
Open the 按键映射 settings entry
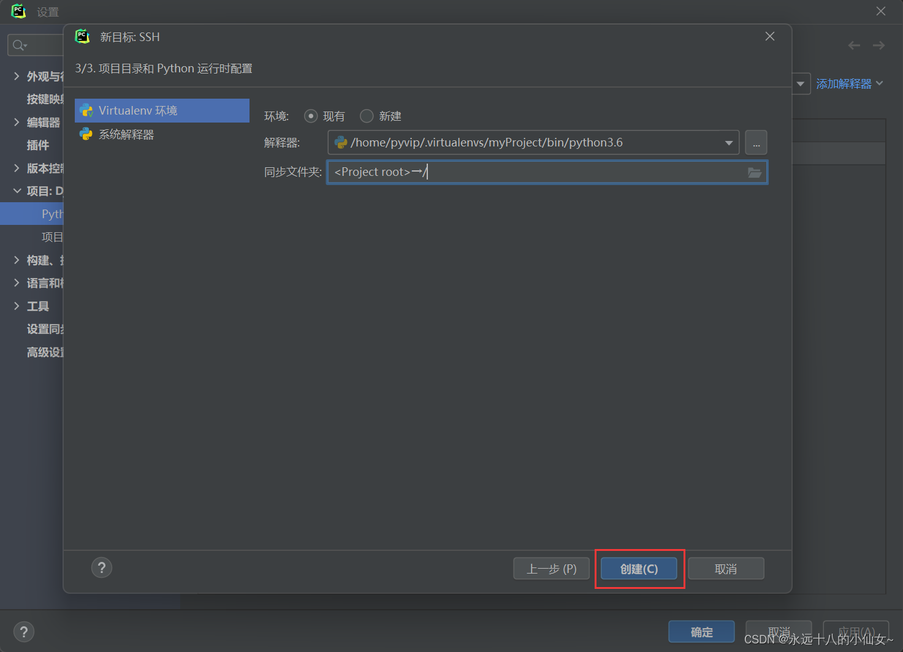coord(45,99)
